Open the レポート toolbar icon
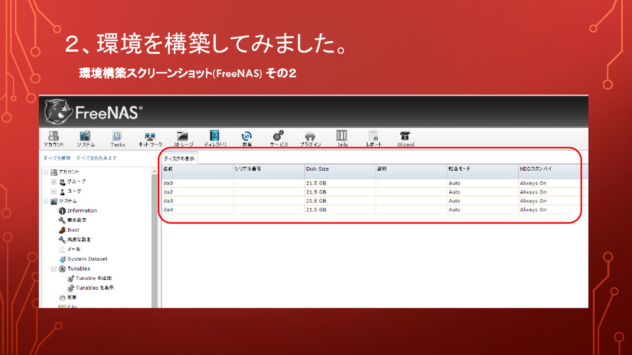The image size is (632, 355). [373, 139]
